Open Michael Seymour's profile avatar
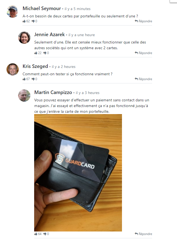This screenshot has width=177, height=241. 12,12
